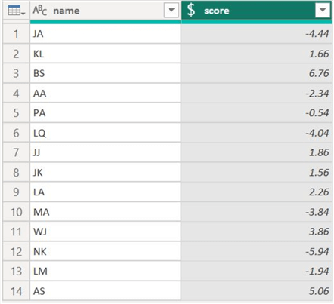
Task: Click the name cell 'AS'
Action: coord(105,291)
